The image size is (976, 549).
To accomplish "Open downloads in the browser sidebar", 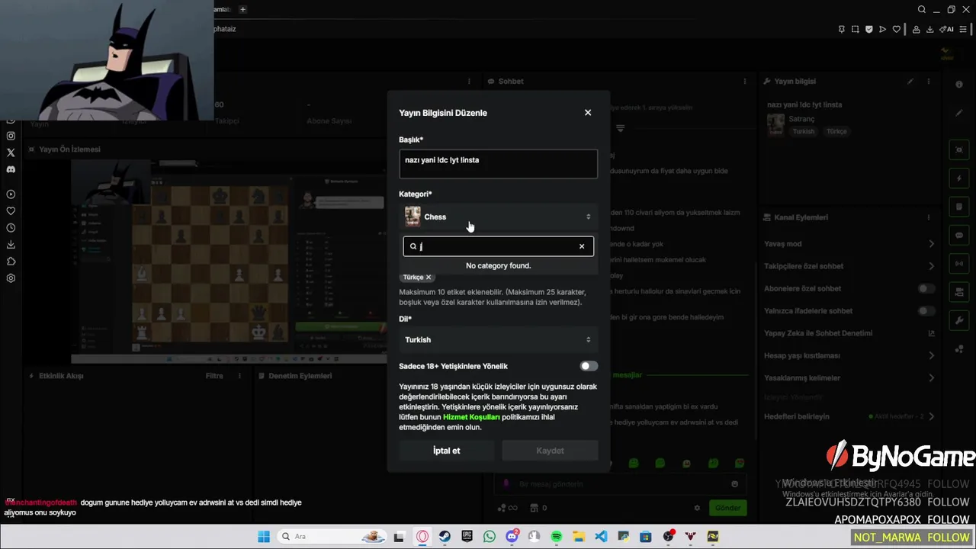I will [x=11, y=245].
